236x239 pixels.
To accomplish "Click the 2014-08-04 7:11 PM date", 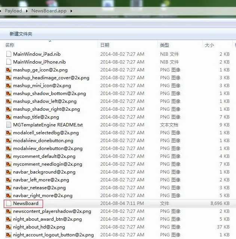I will click(x=122, y=203).
